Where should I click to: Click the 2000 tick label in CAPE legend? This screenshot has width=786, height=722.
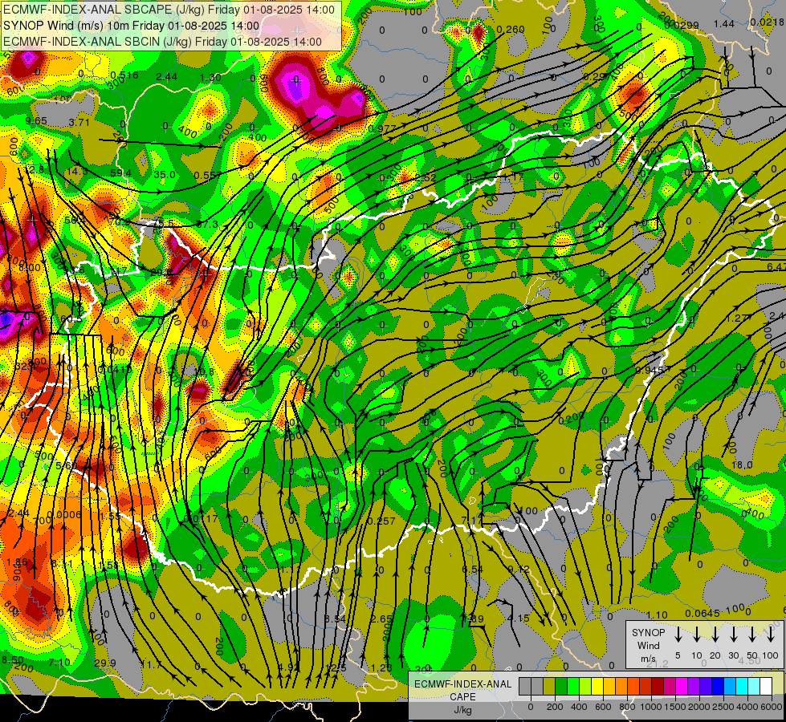click(698, 707)
